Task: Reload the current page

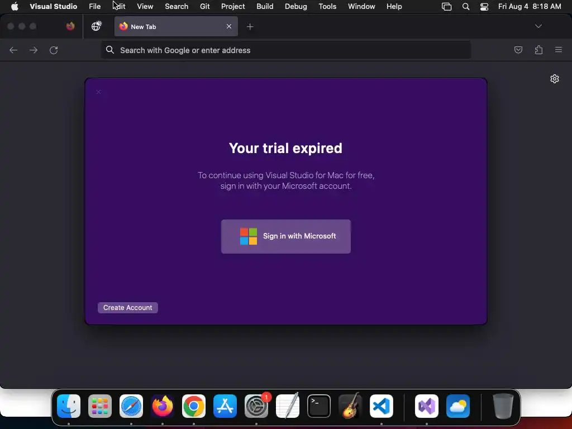Action: 54,50
